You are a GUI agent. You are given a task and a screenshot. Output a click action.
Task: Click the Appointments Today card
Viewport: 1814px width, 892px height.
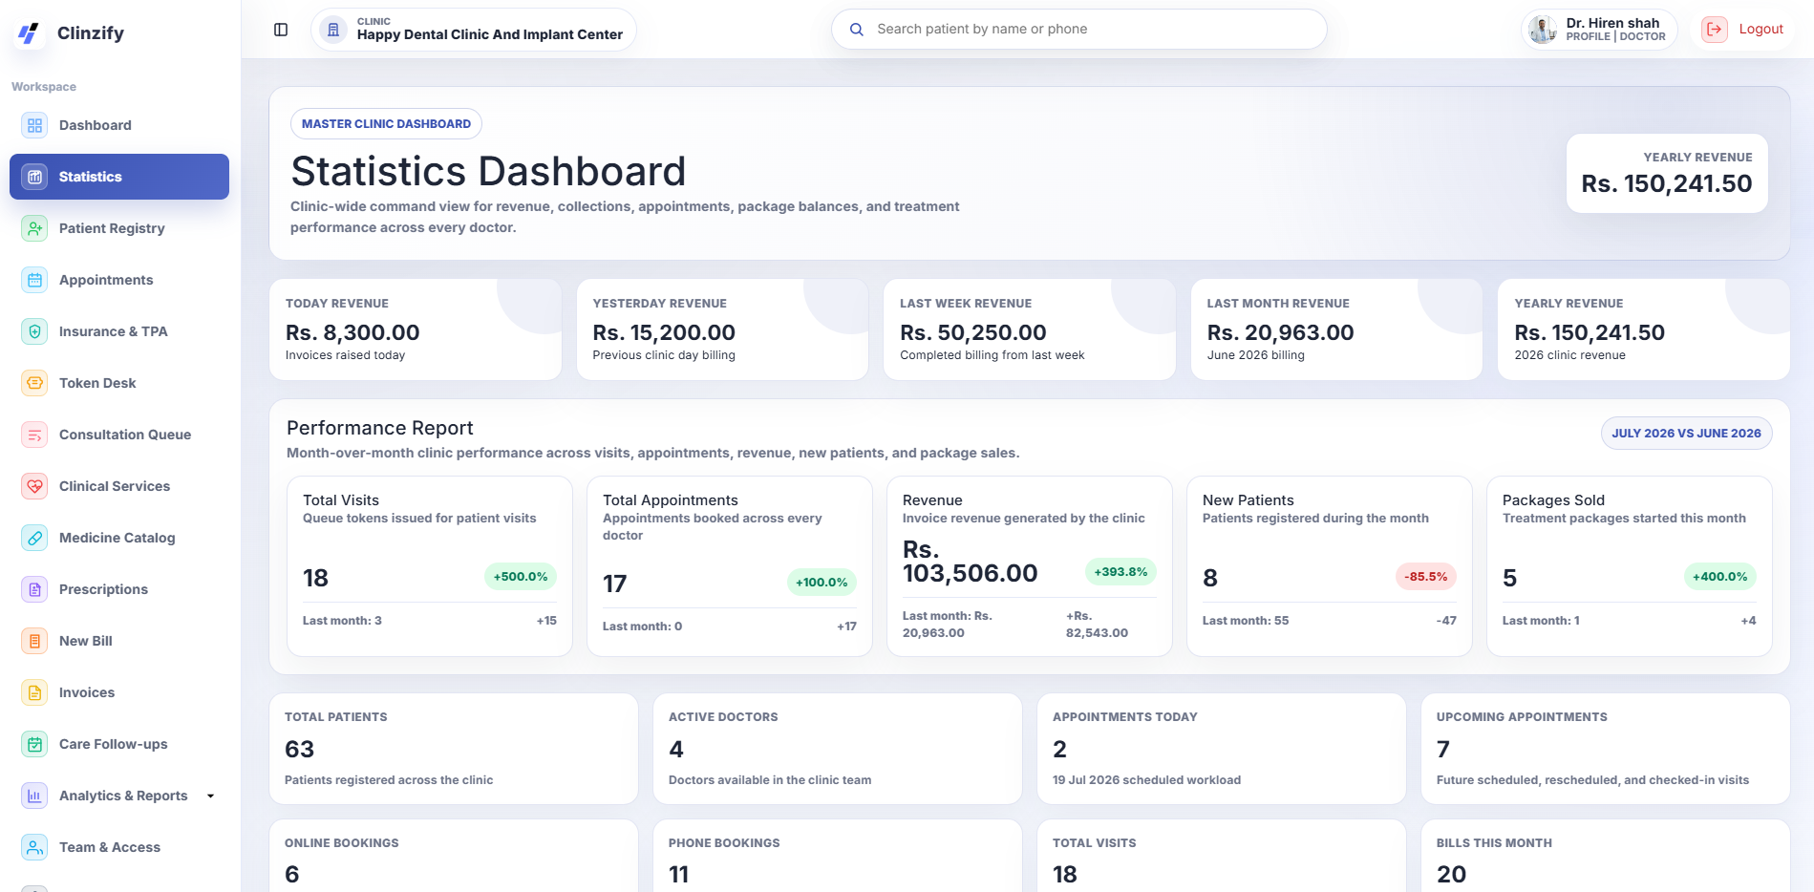click(x=1222, y=749)
